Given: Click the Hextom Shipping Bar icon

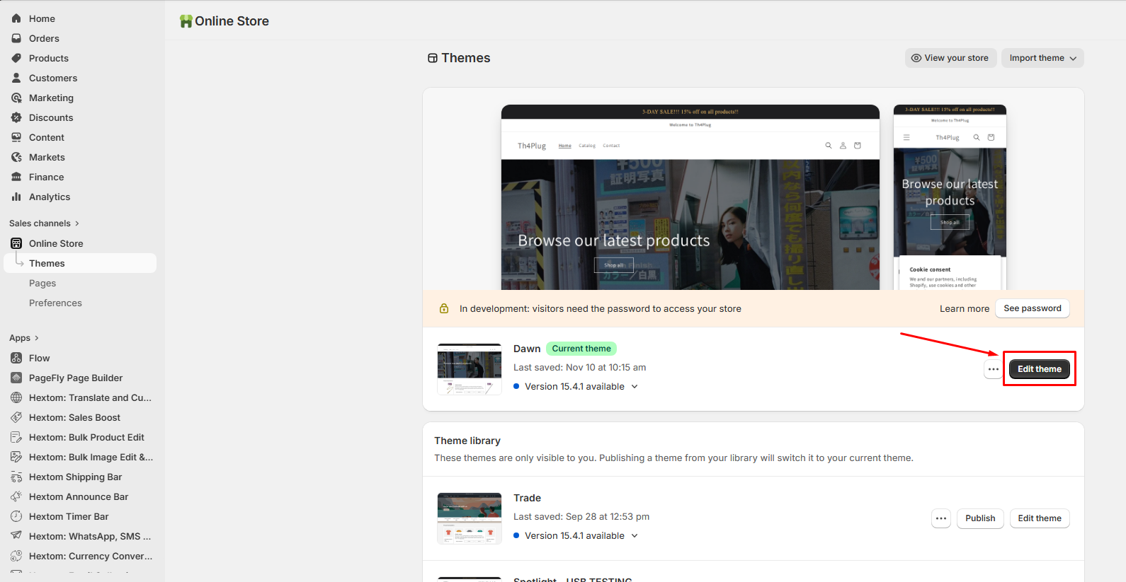Looking at the screenshot, I should [x=16, y=477].
